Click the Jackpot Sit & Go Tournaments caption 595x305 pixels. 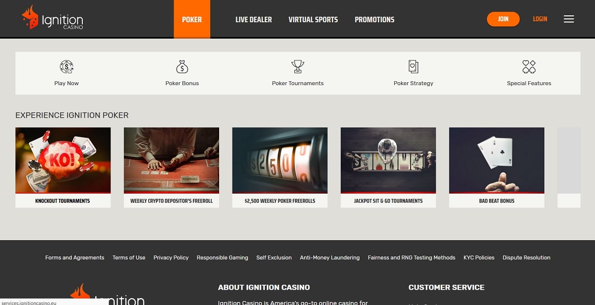coord(388,201)
